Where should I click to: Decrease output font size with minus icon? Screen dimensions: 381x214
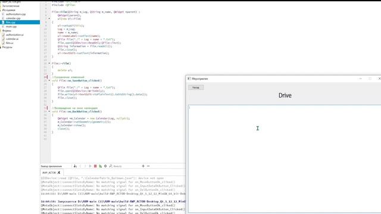148,166
